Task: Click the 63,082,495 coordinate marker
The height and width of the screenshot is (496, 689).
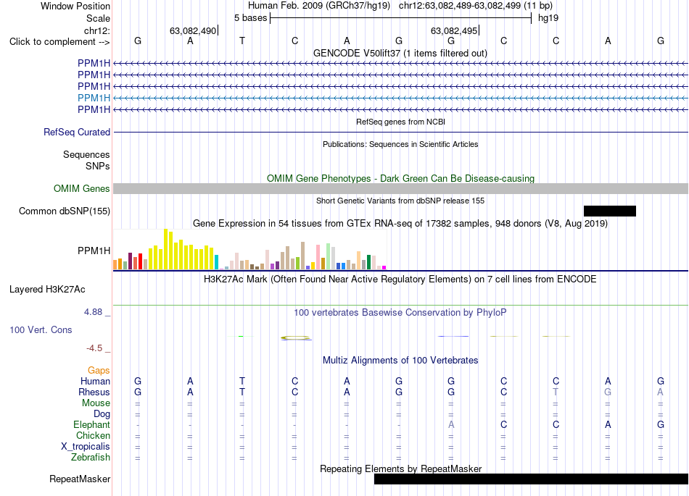Action: 454,30
